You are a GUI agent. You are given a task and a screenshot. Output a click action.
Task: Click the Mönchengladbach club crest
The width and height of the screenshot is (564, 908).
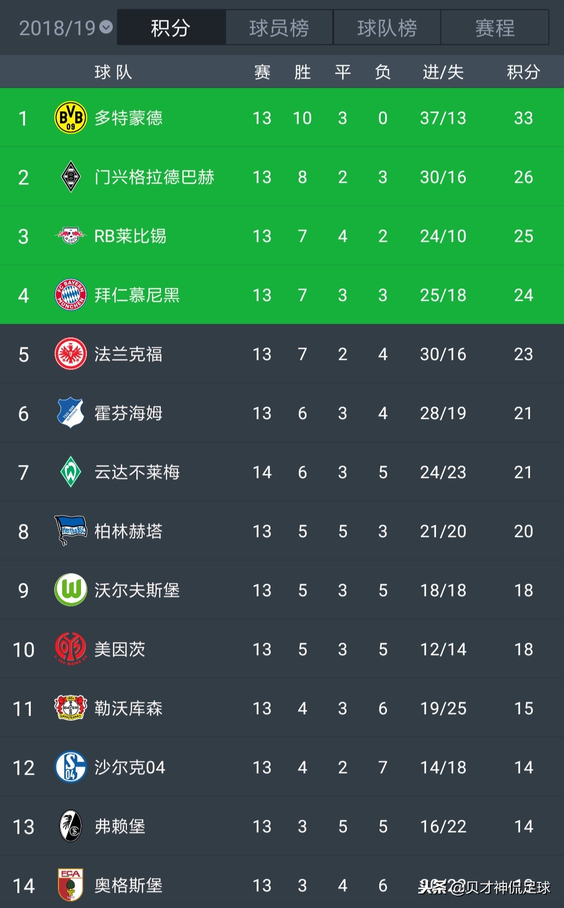(70, 177)
